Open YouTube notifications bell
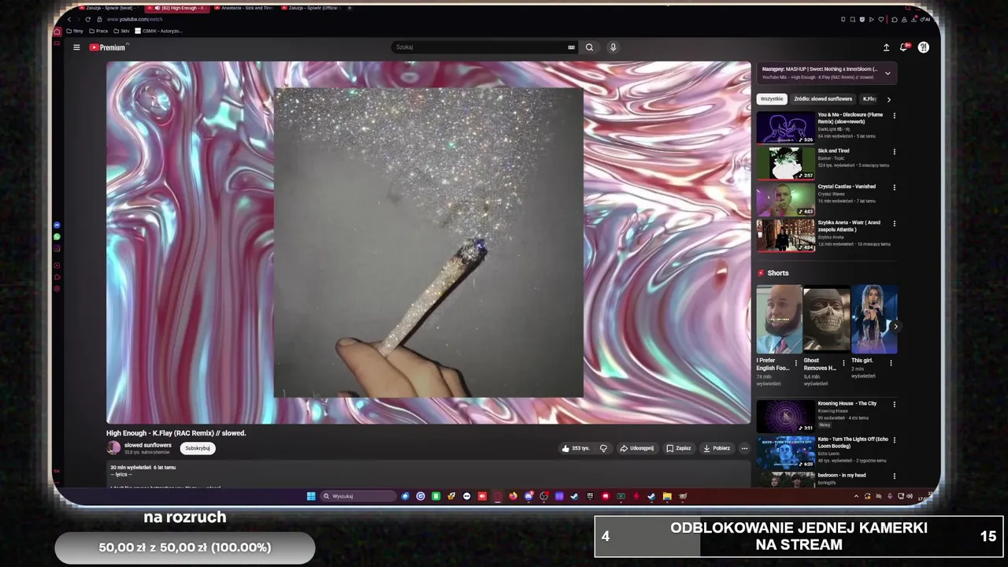Image resolution: width=1008 pixels, height=567 pixels. point(903,47)
